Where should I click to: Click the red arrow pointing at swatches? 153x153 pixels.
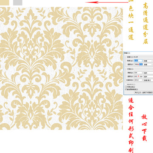(107, 2)
